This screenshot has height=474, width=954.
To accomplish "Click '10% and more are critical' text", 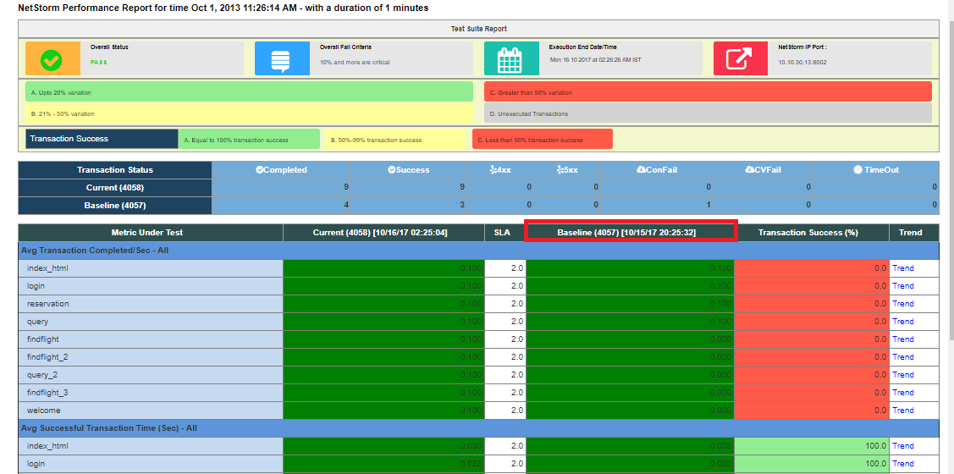I will click(x=355, y=62).
